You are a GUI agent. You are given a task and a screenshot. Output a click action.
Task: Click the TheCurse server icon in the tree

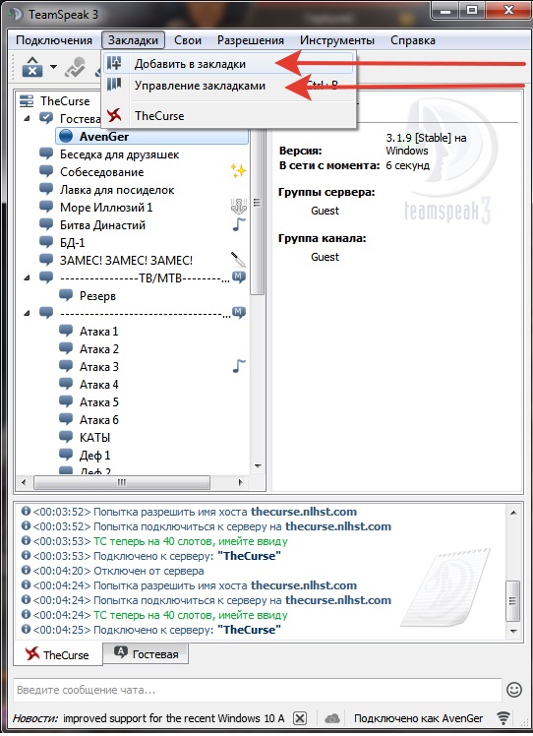pos(27,101)
